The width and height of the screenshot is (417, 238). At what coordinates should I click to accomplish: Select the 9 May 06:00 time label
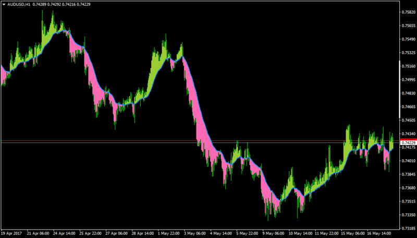click(273, 233)
